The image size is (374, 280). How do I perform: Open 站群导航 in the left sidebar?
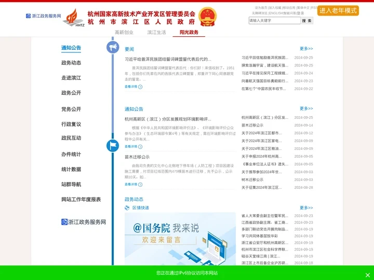71,184
